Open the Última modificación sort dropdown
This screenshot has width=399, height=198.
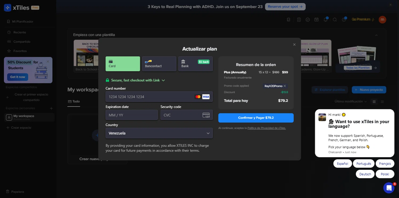351,102
